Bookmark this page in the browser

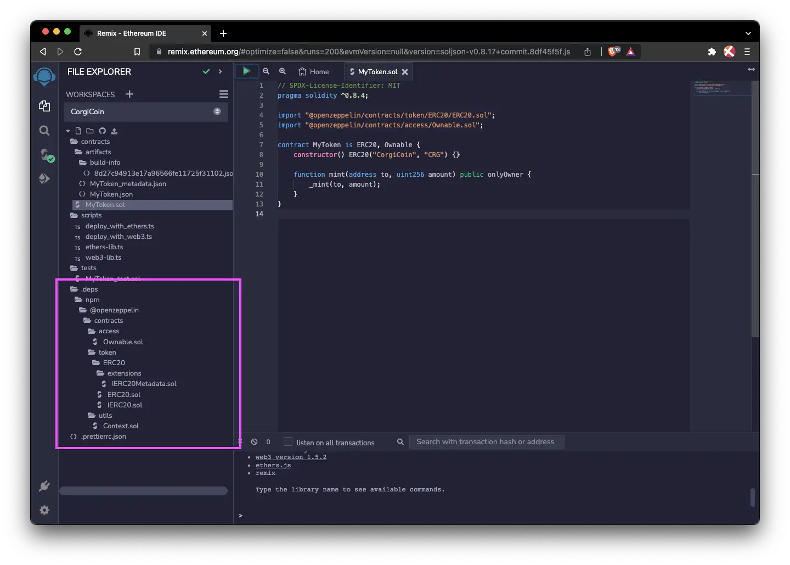[x=137, y=52]
